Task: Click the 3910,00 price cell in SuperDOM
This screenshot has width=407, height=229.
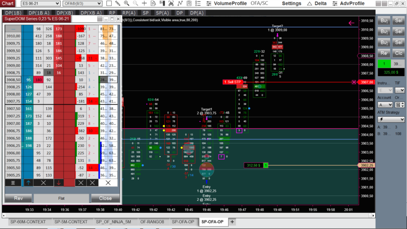Action: pos(13,36)
